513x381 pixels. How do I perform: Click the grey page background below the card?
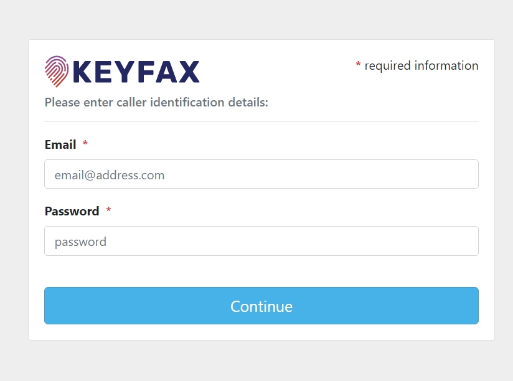(x=261, y=361)
